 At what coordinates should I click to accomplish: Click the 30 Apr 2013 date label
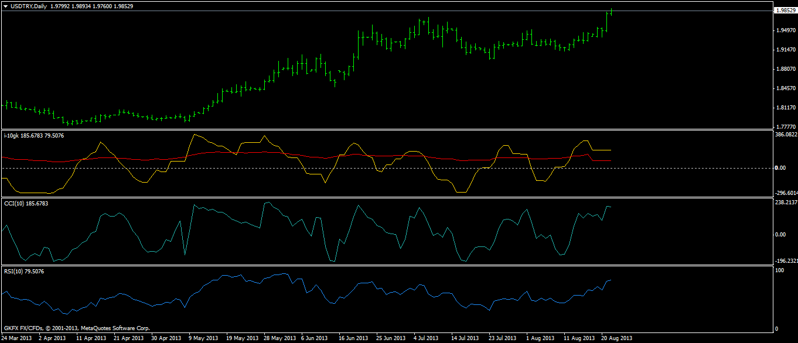tap(166, 338)
